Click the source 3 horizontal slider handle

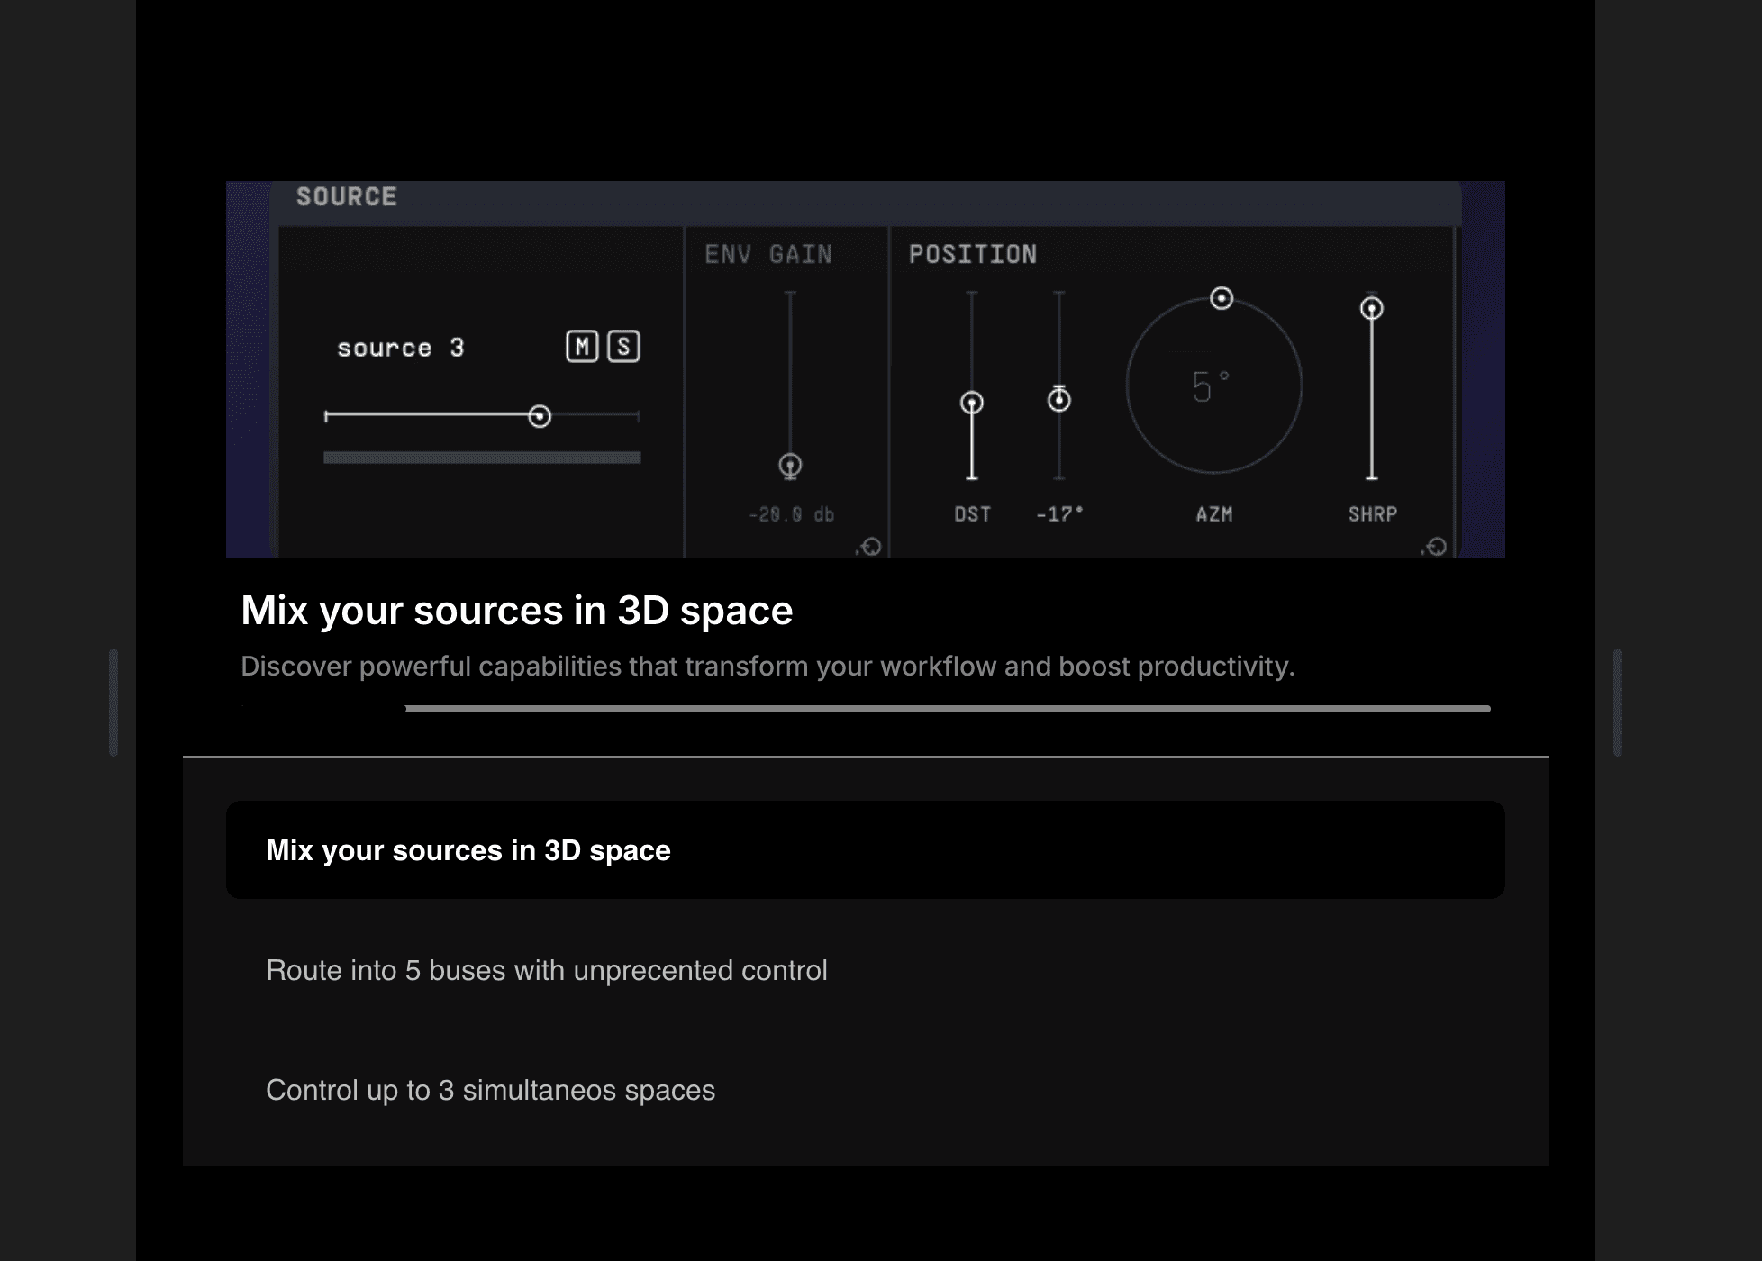click(540, 416)
